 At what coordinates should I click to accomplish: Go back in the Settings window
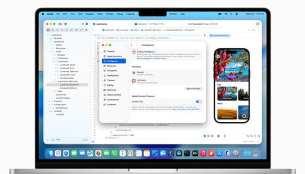[x=132, y=45]
